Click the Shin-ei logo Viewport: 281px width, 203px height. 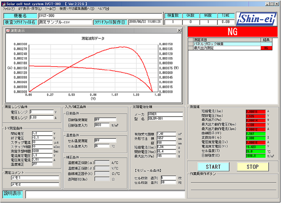(256, 19)
